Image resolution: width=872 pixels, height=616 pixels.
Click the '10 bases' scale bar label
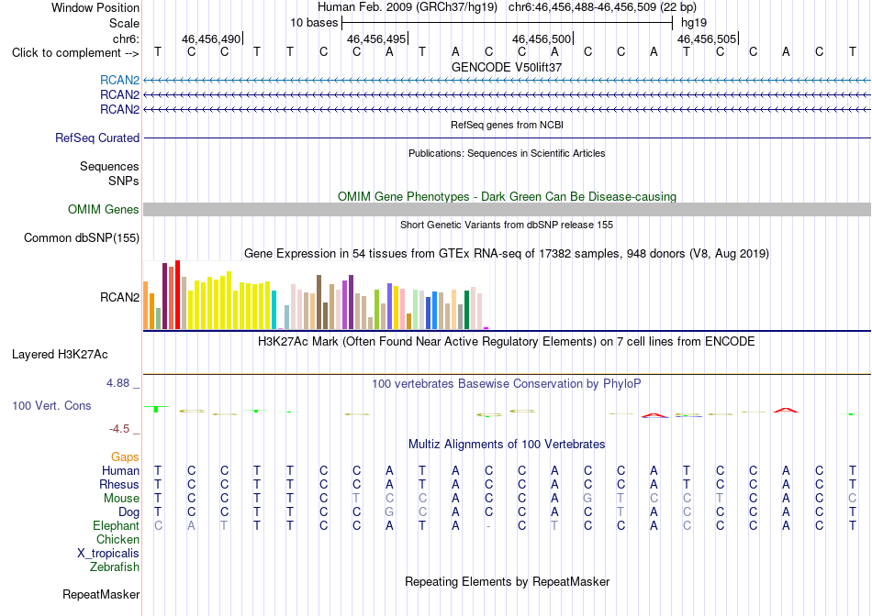[314, 23]
